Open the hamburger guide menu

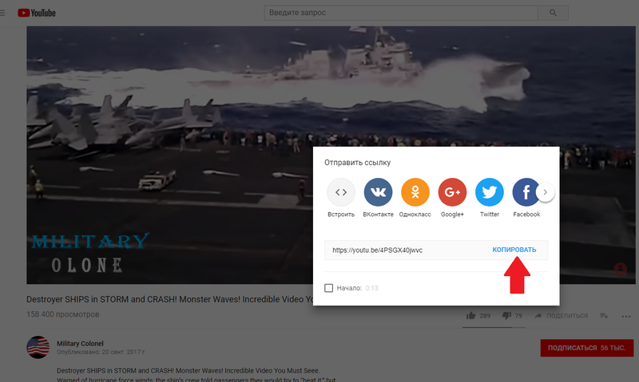click(x=2, y=13)
